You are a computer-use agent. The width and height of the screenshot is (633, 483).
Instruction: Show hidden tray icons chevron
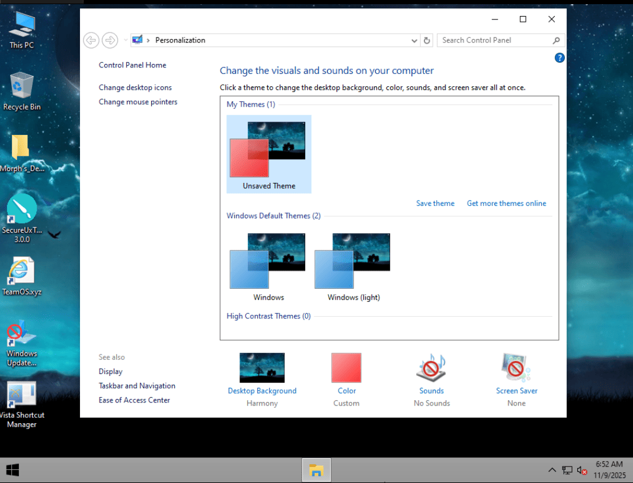click(x=552, y=470)
